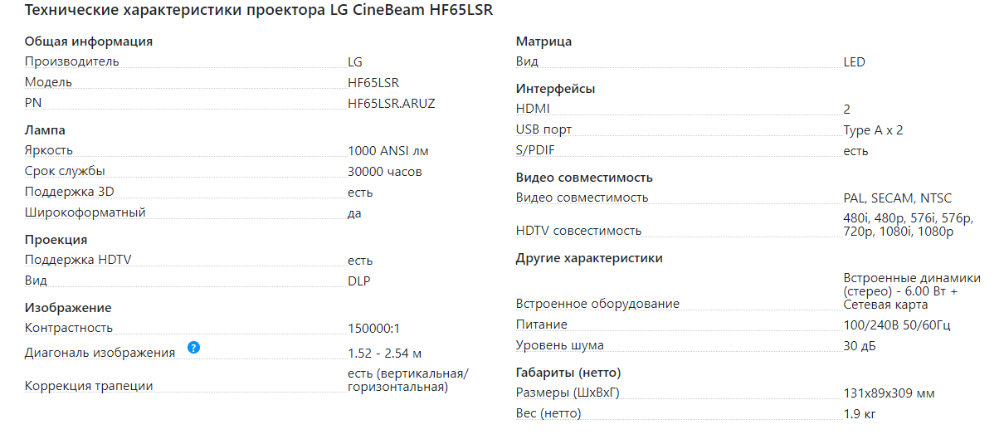The width and height of the screenshot is (1004, 444).
Task: Click the HDTV совсестимость label
Action: coord(578,231)
